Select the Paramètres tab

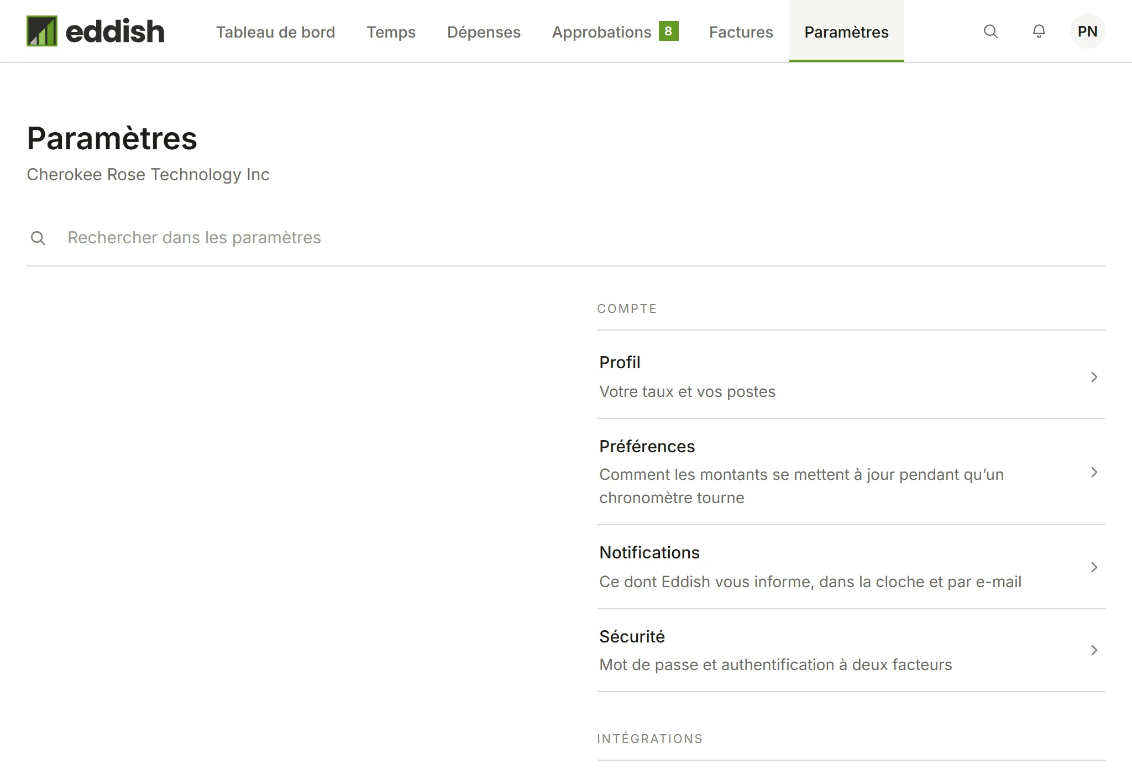pos(846,32)
